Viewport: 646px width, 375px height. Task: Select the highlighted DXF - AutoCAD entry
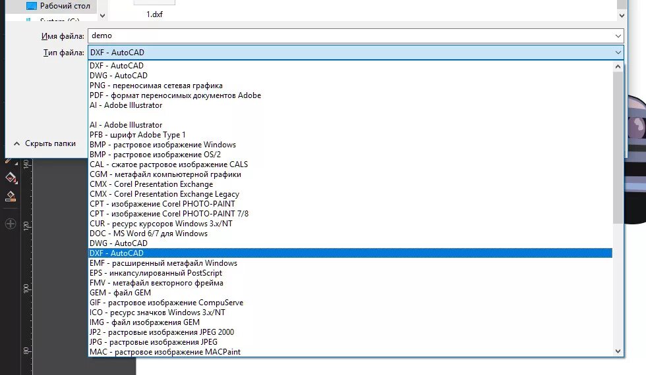point(350,253)
